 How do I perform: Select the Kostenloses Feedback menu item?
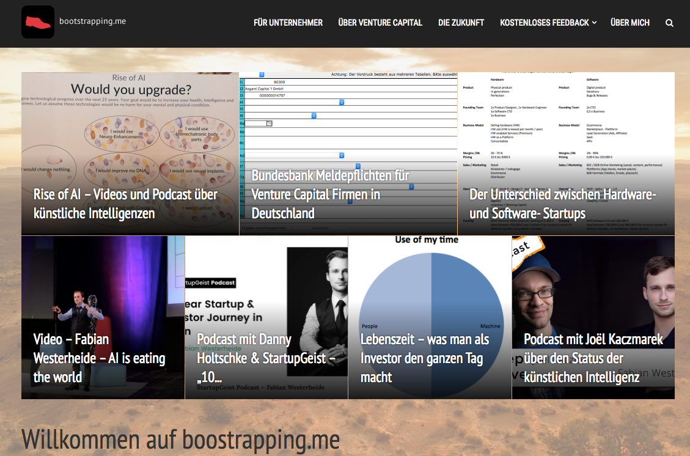tap(545, 23)
